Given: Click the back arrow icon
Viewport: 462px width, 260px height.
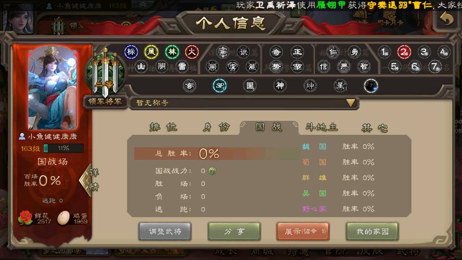Looking at the screenshot, I should click(x=447, y=19).
